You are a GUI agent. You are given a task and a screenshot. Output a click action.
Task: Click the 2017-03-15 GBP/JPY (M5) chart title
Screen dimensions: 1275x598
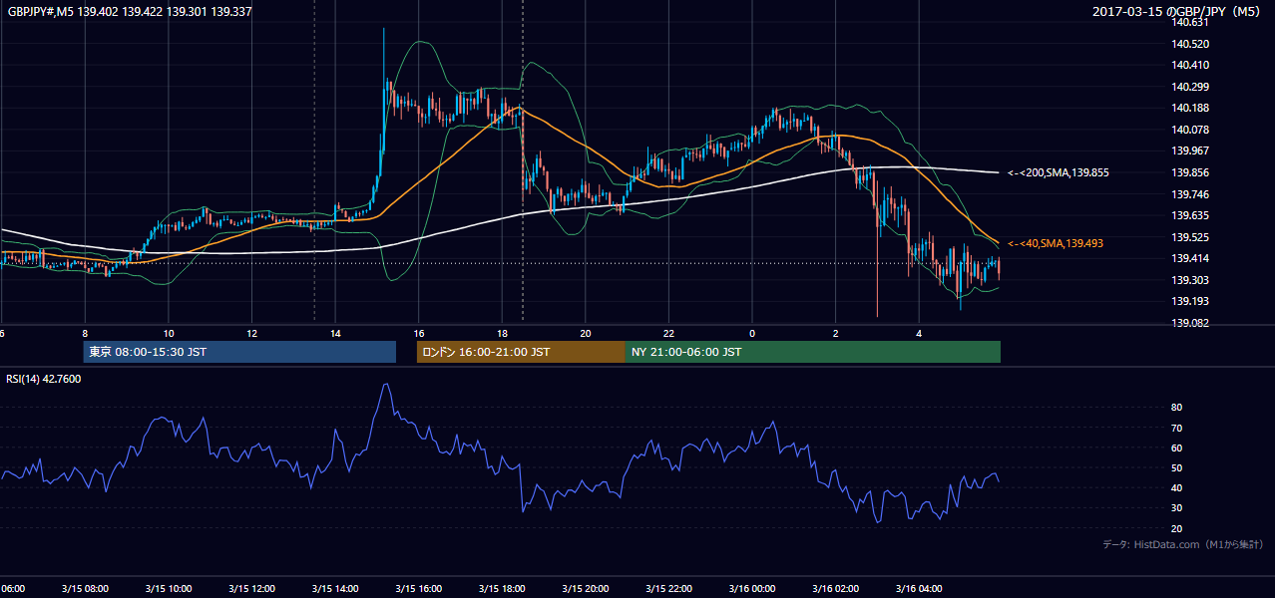coord(1178,11)
